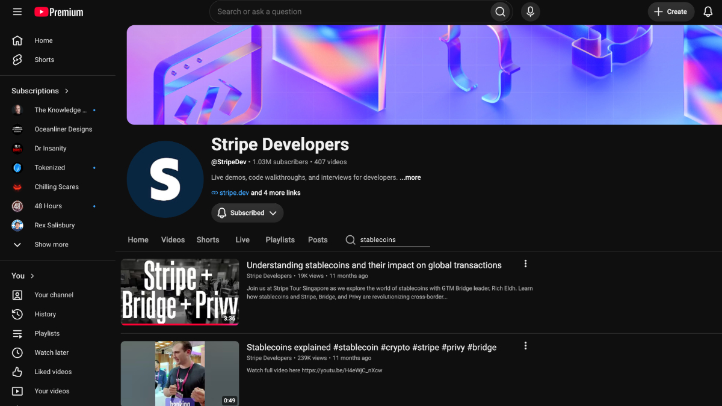Image resolution: width=722 pixels, height=406 pixels.
Task: Open the Subscribed notification dropdown
Action: click(x=247, y=213)
